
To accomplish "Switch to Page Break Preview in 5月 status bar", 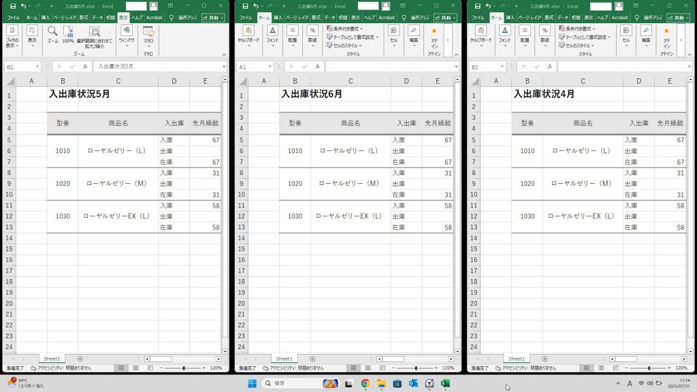I will coord(150,368).
